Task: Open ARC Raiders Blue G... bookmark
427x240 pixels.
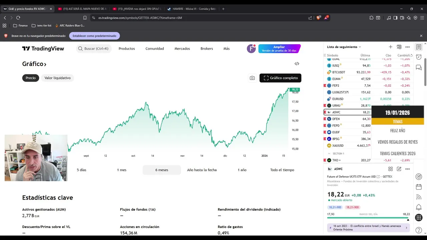Action: click(x=70, y=25)
